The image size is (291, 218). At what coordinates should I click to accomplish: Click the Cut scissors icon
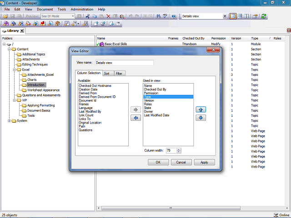tap(88, 16)
